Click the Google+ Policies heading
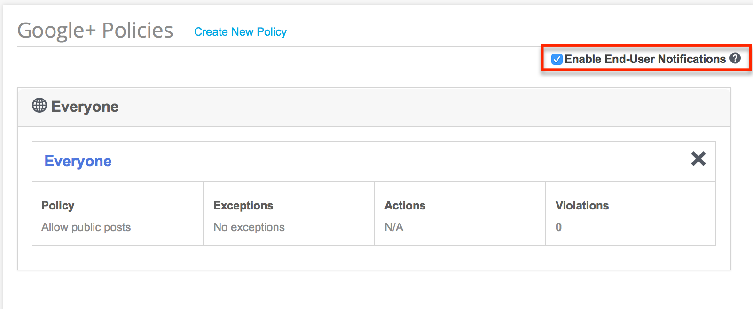 coord(95,31)
